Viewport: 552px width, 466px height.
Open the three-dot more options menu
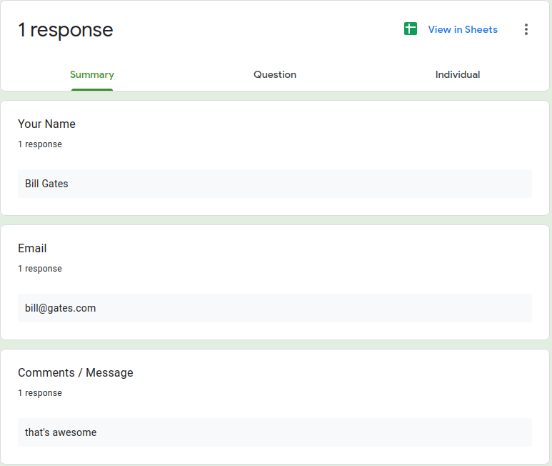click(x=526, y=29)
